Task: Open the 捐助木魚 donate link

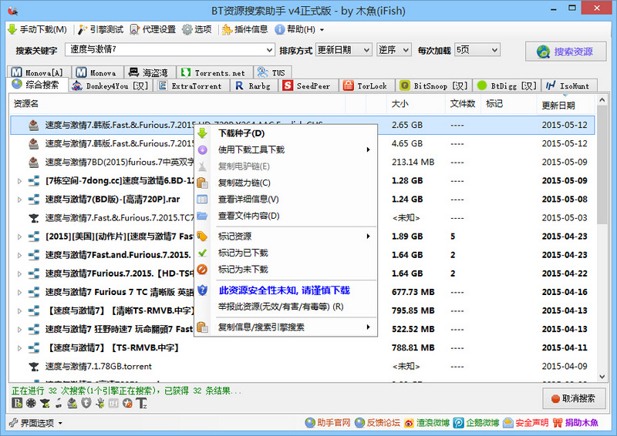Action: (x=575, y=423)
